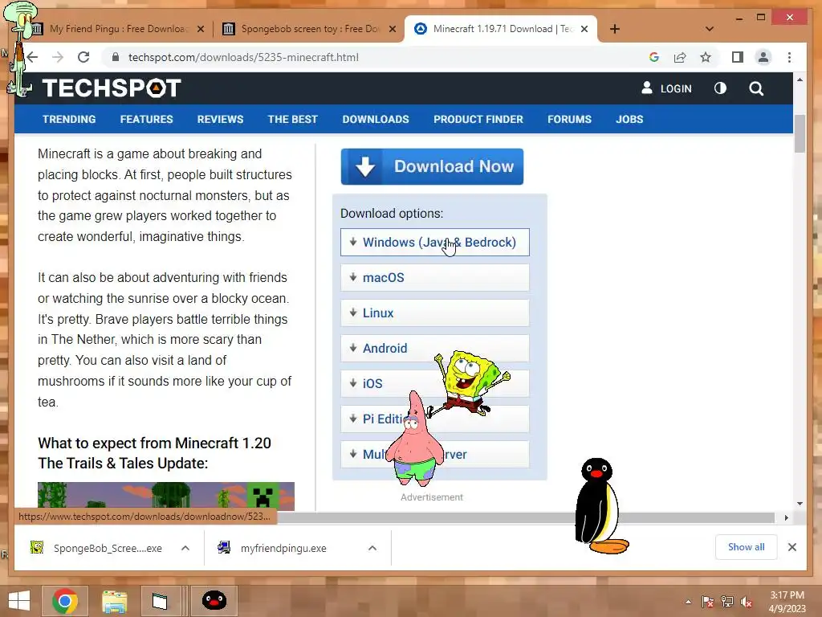Click the taskbar window icon beside File Explorer
This screenshot has width=822, height=617.
[x=160, y=601]
